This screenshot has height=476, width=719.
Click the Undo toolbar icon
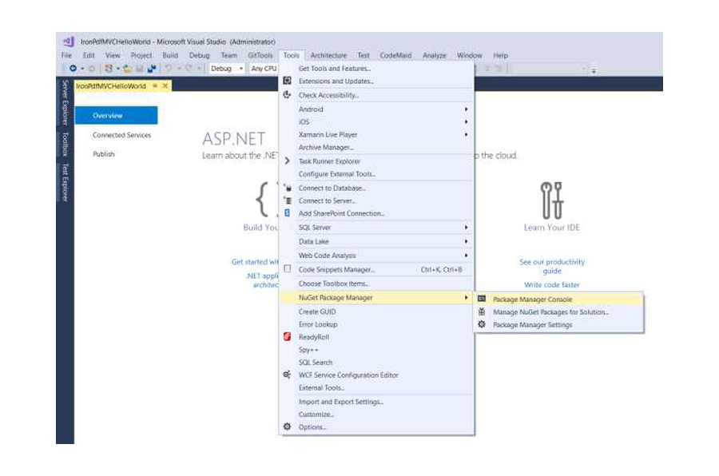[x=169, y=69]
